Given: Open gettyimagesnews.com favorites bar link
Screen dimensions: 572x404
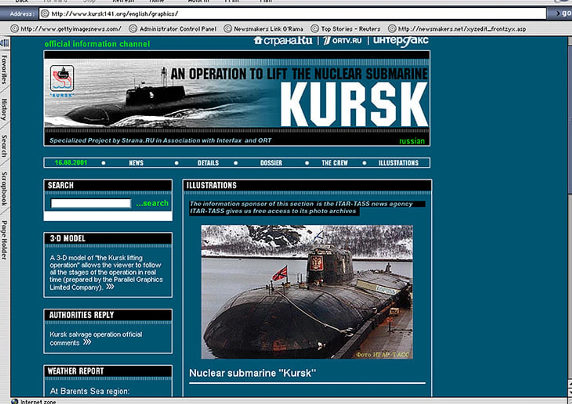Looking at the screenshot, I should (x=71, y=29).
